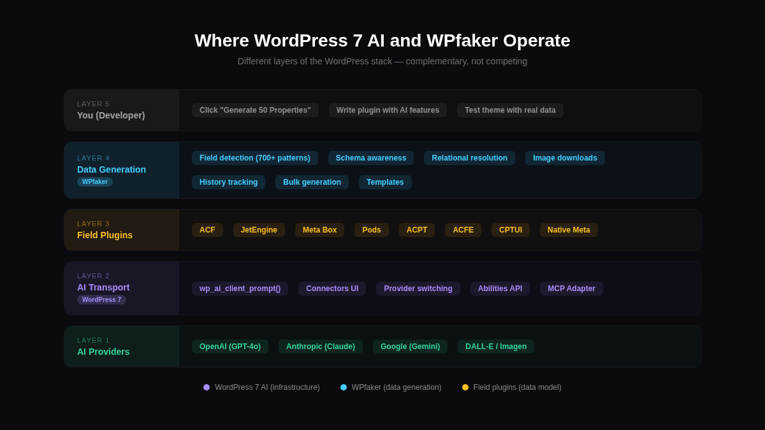Select the History tracking tag
Viewport: 765px width, 430px height.
click(228, 182)
